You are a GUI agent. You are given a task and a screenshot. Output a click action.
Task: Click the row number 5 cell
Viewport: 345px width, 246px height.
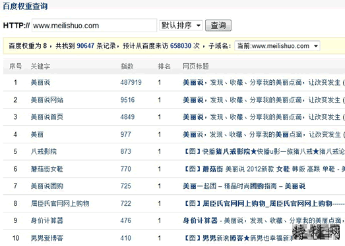pos(15,151)
